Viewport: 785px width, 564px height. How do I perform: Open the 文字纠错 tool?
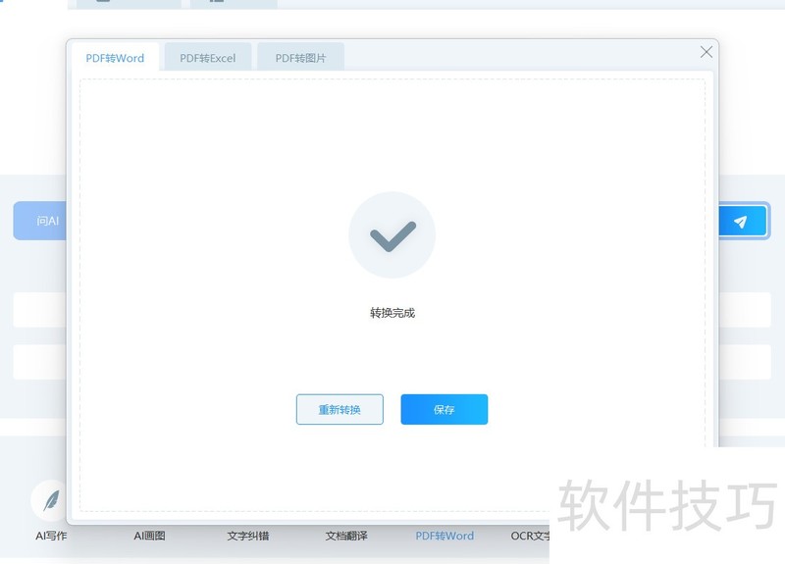(247, 537)
